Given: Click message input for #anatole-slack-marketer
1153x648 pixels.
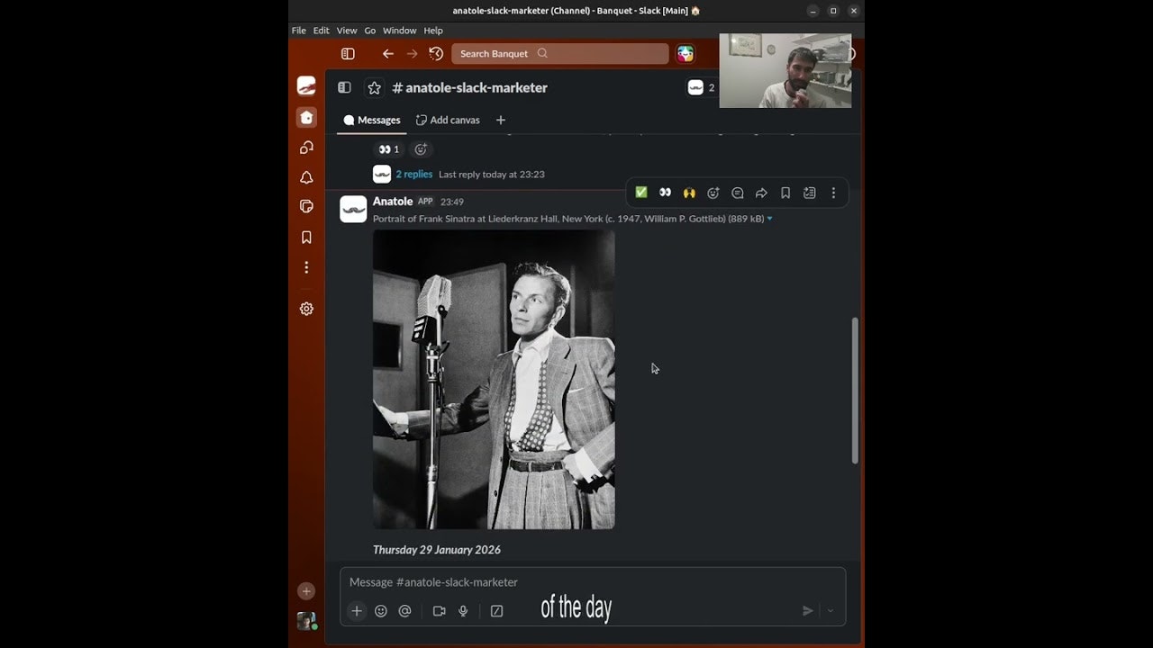Looking at the screenshot, I should [x=593, y=582].
